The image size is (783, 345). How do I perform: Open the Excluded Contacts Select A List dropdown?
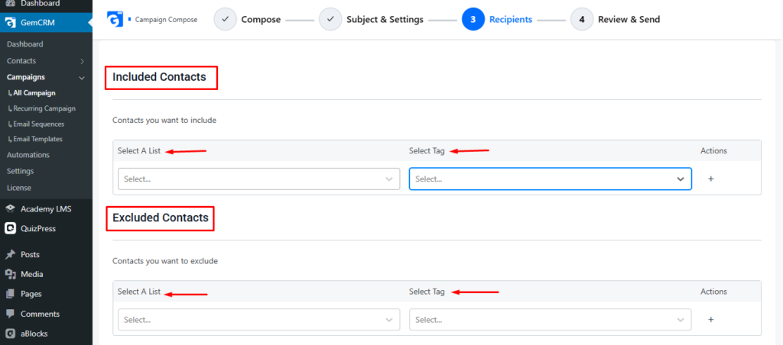[x=258, y=320]
